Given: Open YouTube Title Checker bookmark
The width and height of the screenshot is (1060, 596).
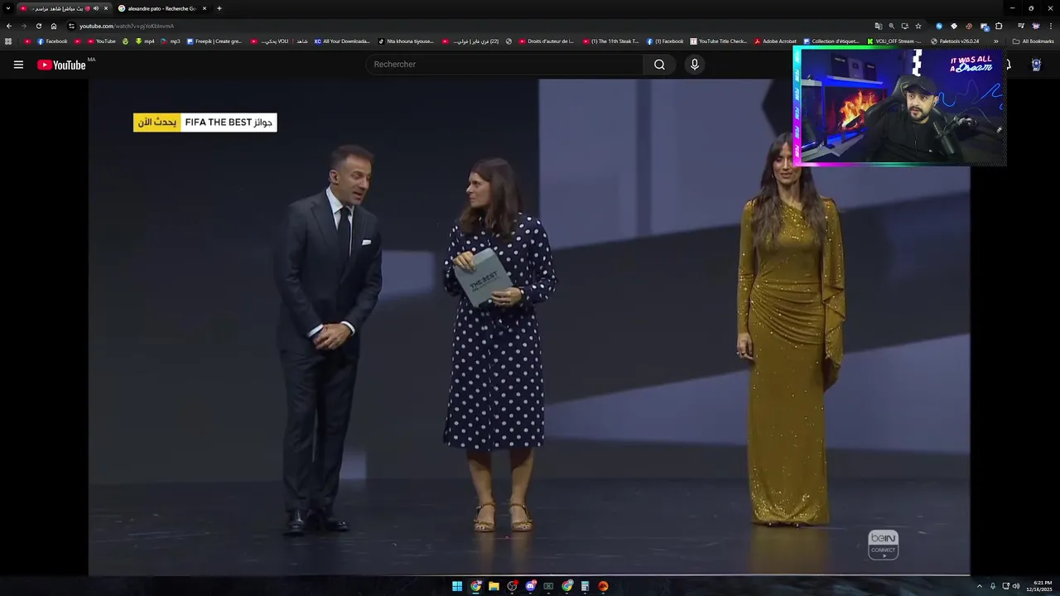Looking at the screenshot, I should point(718,41).
